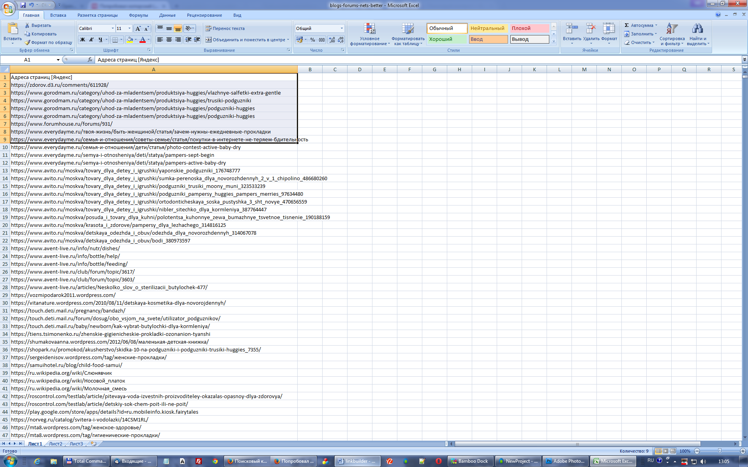Align text to bottom of cell

(178, 28)
